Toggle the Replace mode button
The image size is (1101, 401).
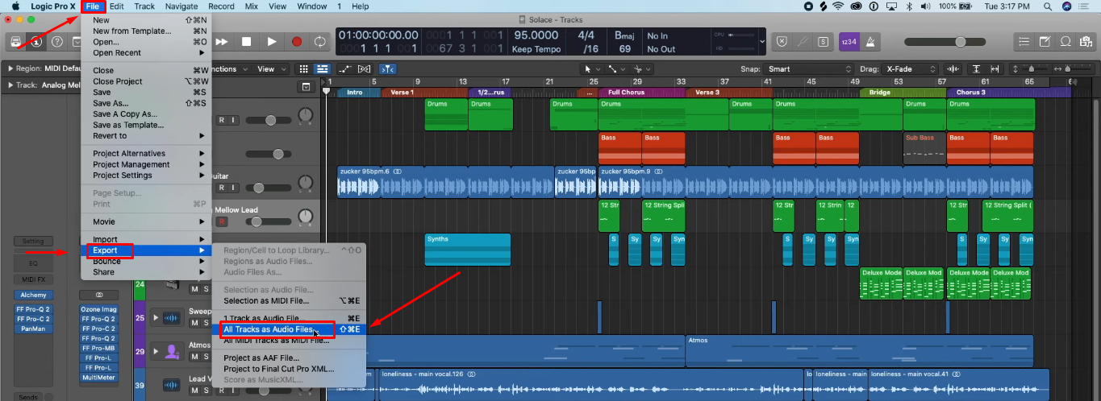pyautogui.click(x=782, y=42)
